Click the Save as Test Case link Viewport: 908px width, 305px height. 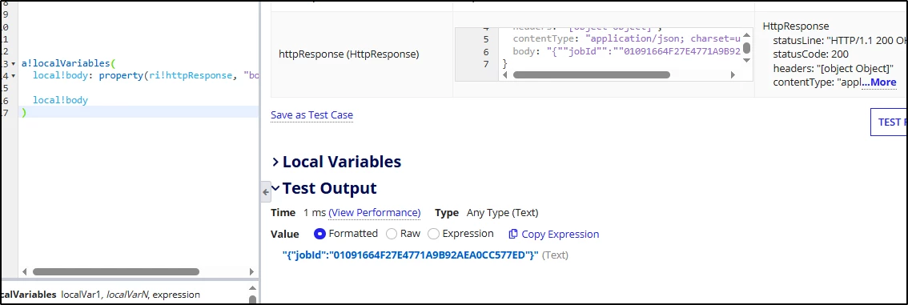coord(311,115)
